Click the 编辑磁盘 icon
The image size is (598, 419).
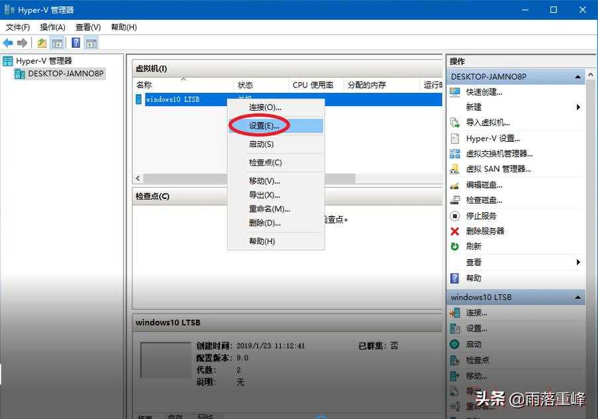(454, 185)
